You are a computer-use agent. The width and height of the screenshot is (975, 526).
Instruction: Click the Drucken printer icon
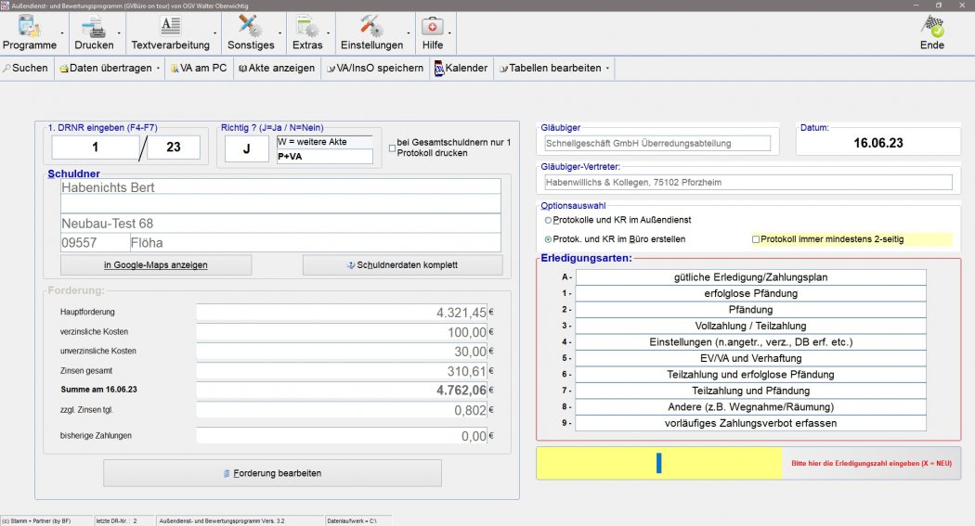[x=93, y=27]
